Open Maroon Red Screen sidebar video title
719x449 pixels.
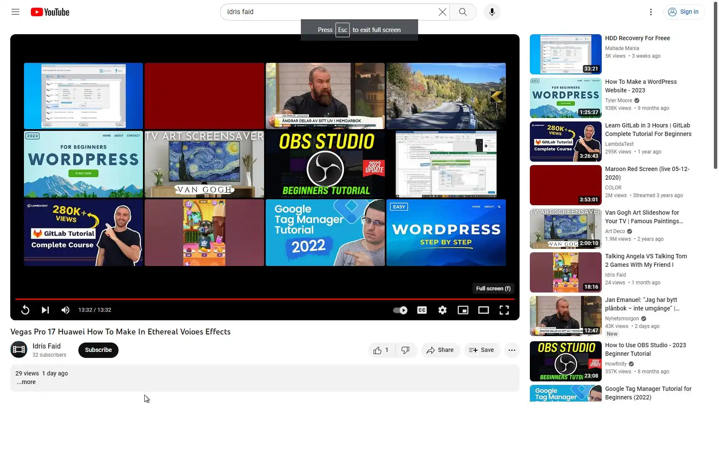648,173
